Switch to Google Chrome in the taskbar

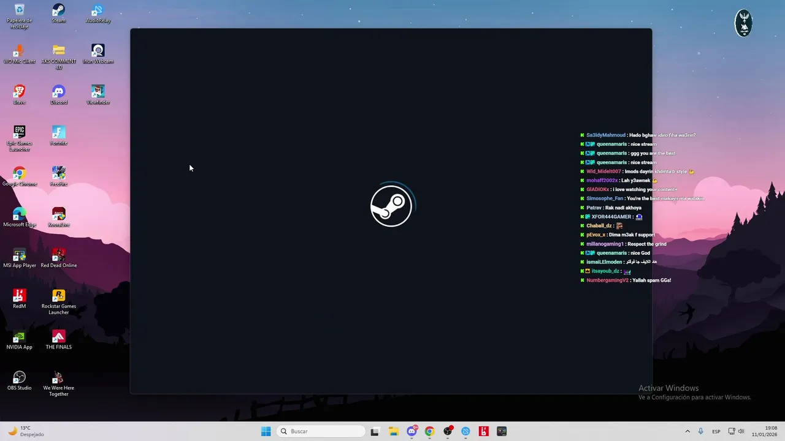point(429,431)
